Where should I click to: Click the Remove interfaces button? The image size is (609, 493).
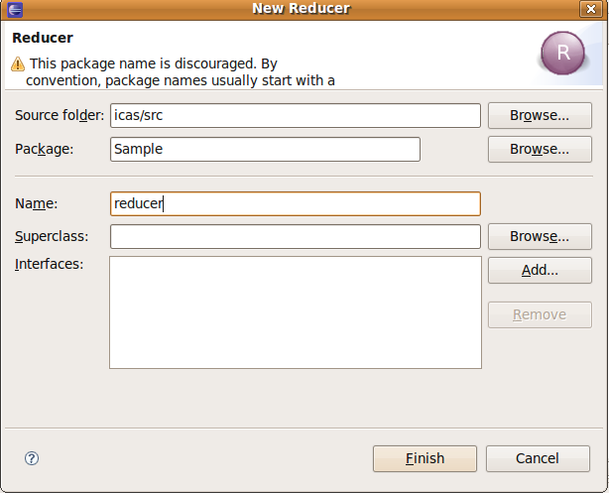click(540, 314)
